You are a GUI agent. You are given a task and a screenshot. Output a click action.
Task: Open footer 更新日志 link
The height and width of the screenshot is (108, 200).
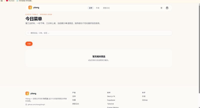(x=76, y=104)
